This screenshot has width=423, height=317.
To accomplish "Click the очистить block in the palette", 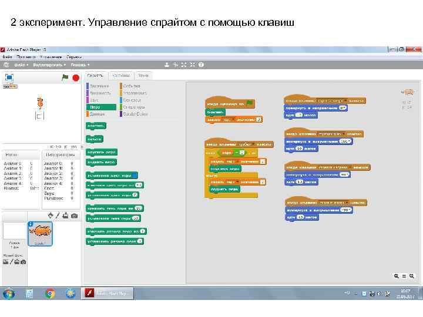I will (x=96, y=126).
